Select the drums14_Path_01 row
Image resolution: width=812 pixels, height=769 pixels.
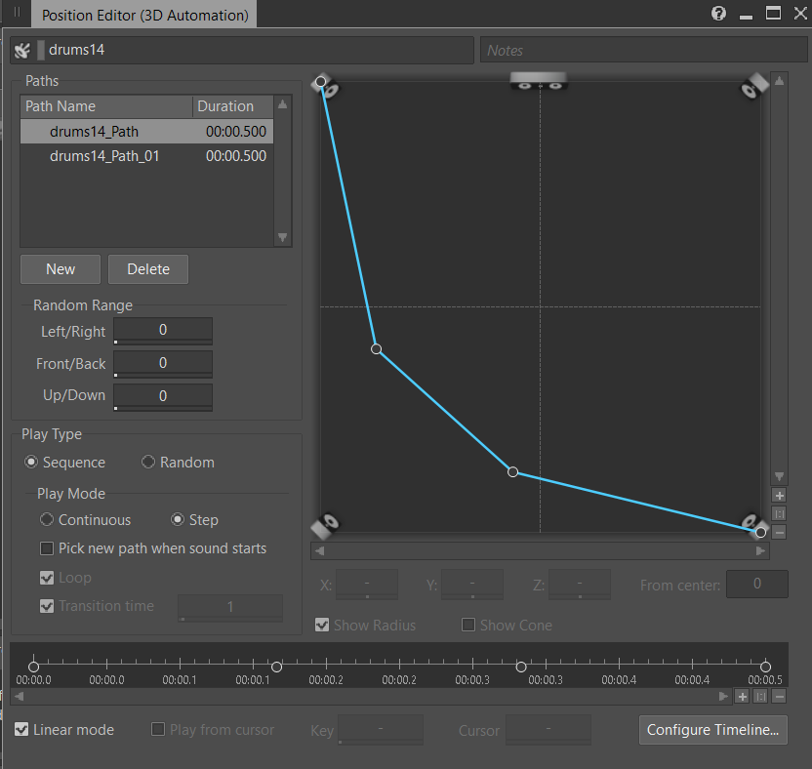click(x=146, y=156)
